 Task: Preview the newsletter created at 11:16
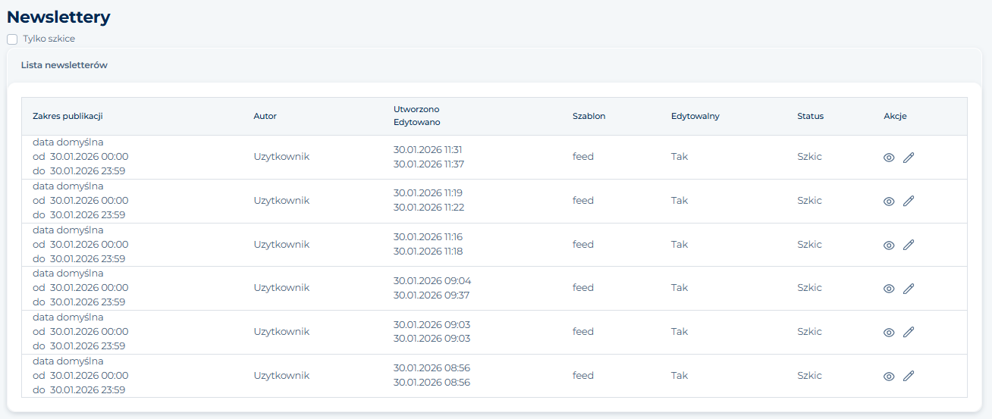[889, 245]
